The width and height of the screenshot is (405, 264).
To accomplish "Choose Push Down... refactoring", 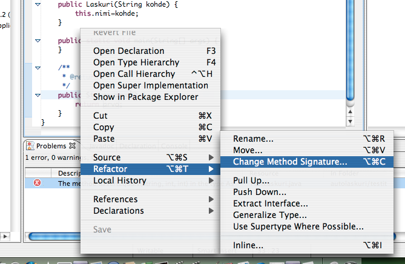I will click(x=307, y=192).
